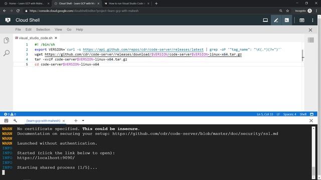Screen dimensions: 321x180
Task: Expand the new session dropdown arrow
Action: [83, 120]
